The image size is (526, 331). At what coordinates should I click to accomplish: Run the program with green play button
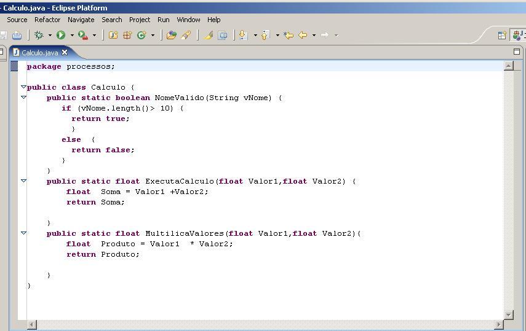click(x=61, y=35)
